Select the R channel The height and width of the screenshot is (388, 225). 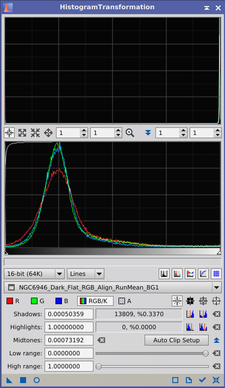pyautogui.click(x=13, y=301)
